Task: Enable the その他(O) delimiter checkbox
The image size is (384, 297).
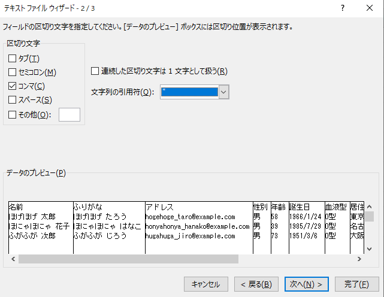Action: coord(12,114)
